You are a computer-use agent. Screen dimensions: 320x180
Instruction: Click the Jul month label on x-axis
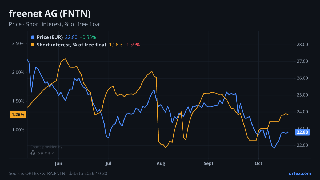click(109, 163)
